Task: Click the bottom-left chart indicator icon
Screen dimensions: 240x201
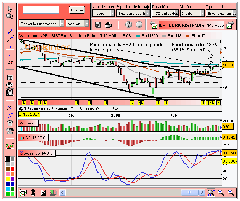Action: 23,193
